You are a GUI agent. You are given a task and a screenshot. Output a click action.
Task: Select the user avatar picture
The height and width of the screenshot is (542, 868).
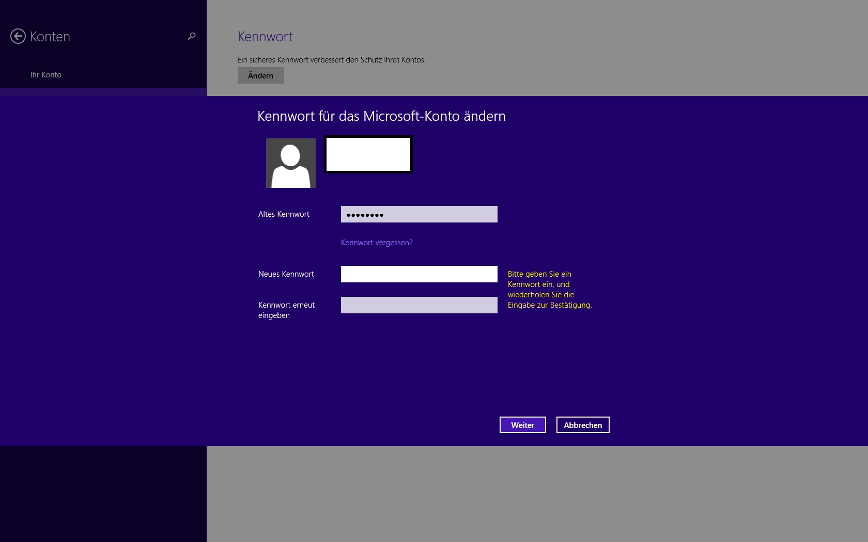point(291,163)
